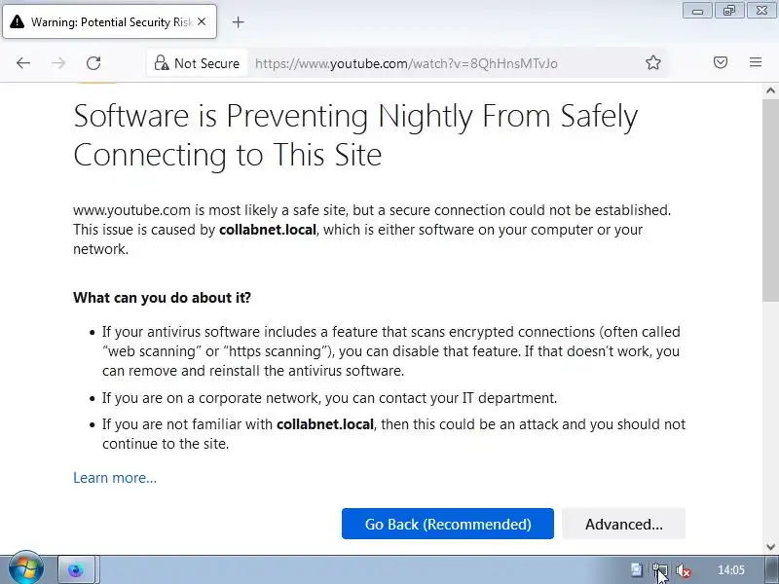This screenshot has height=584, width=779.
Task: Click the taskbar clock showing 14:05
Action: click(x=730, y=570)
